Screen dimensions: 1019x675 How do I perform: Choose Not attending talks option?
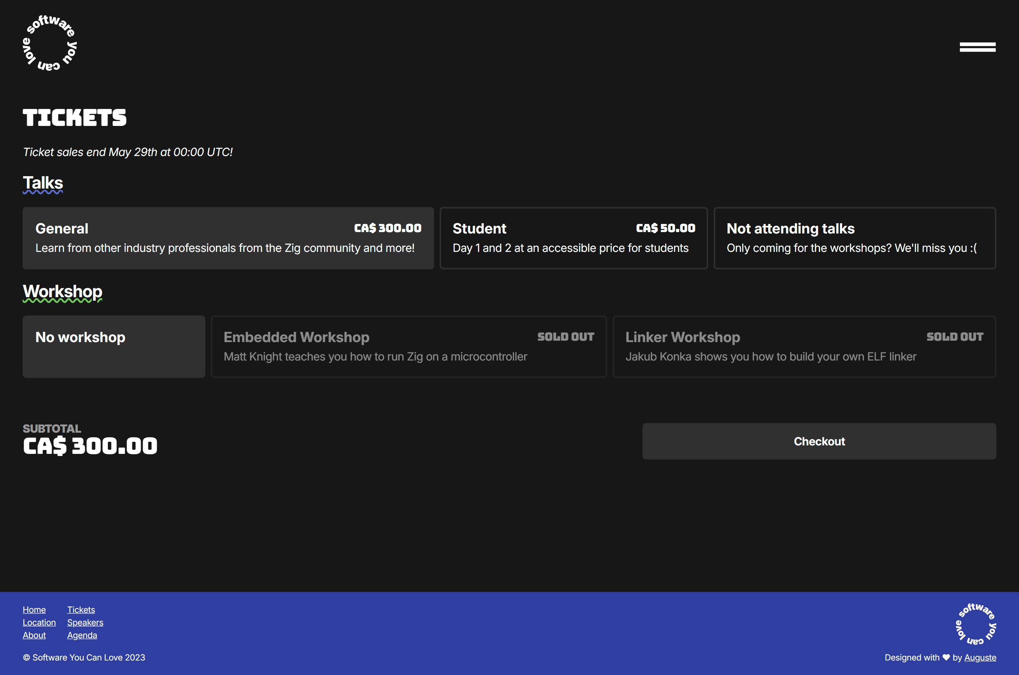point(854,238)
